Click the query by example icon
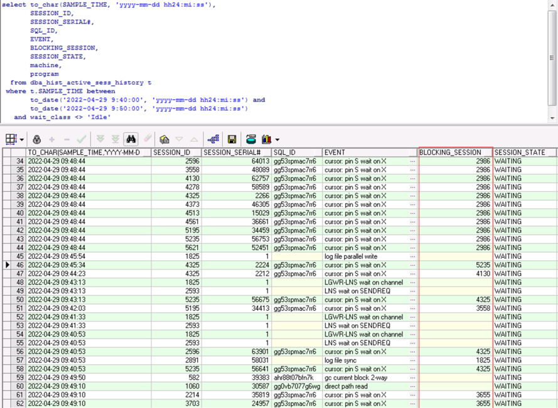The width and height of the screenshot is (558, 408). (164, 139)
